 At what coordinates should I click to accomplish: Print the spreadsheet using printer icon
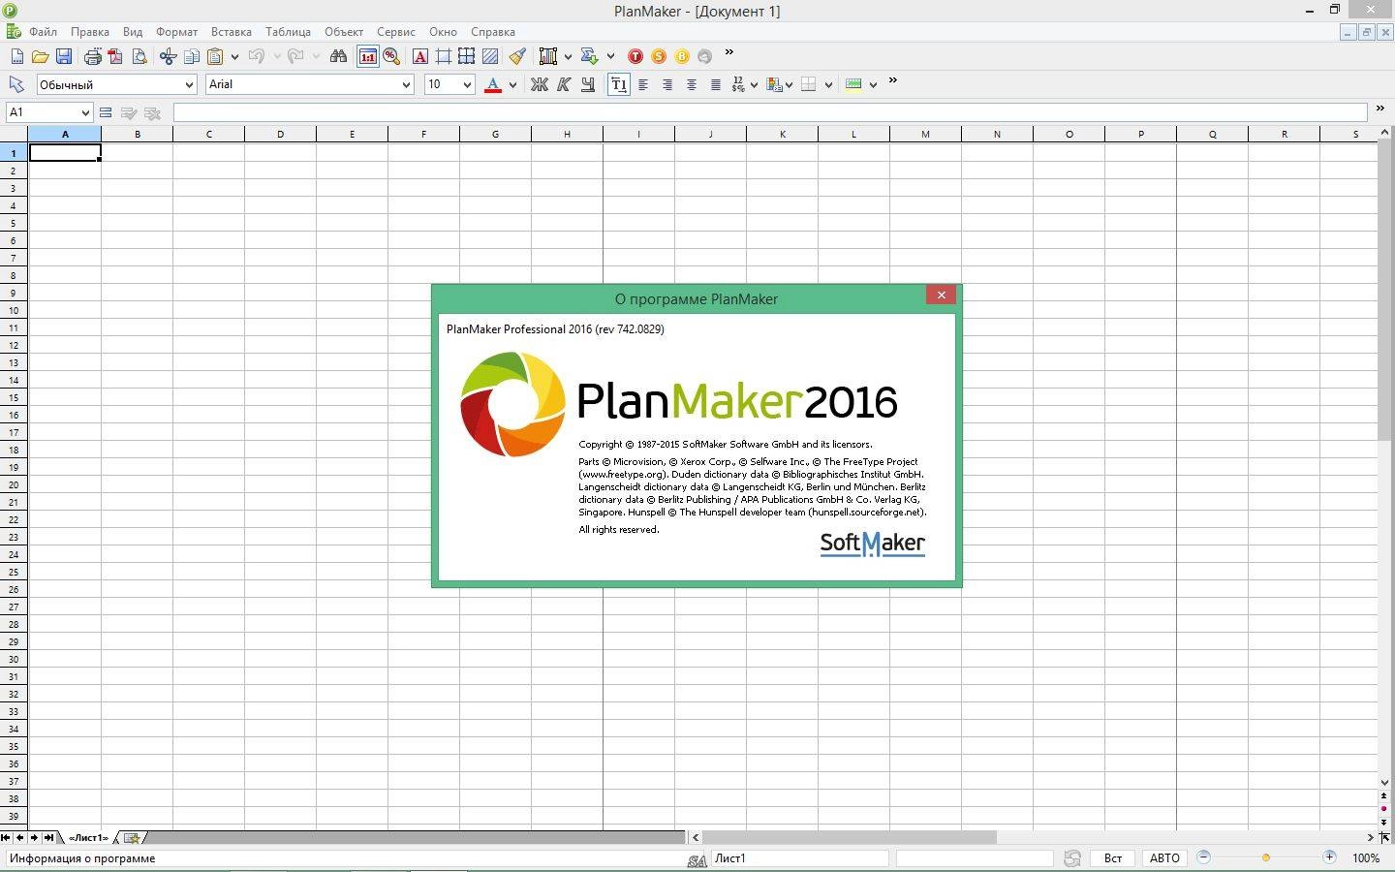coord(92,56)
